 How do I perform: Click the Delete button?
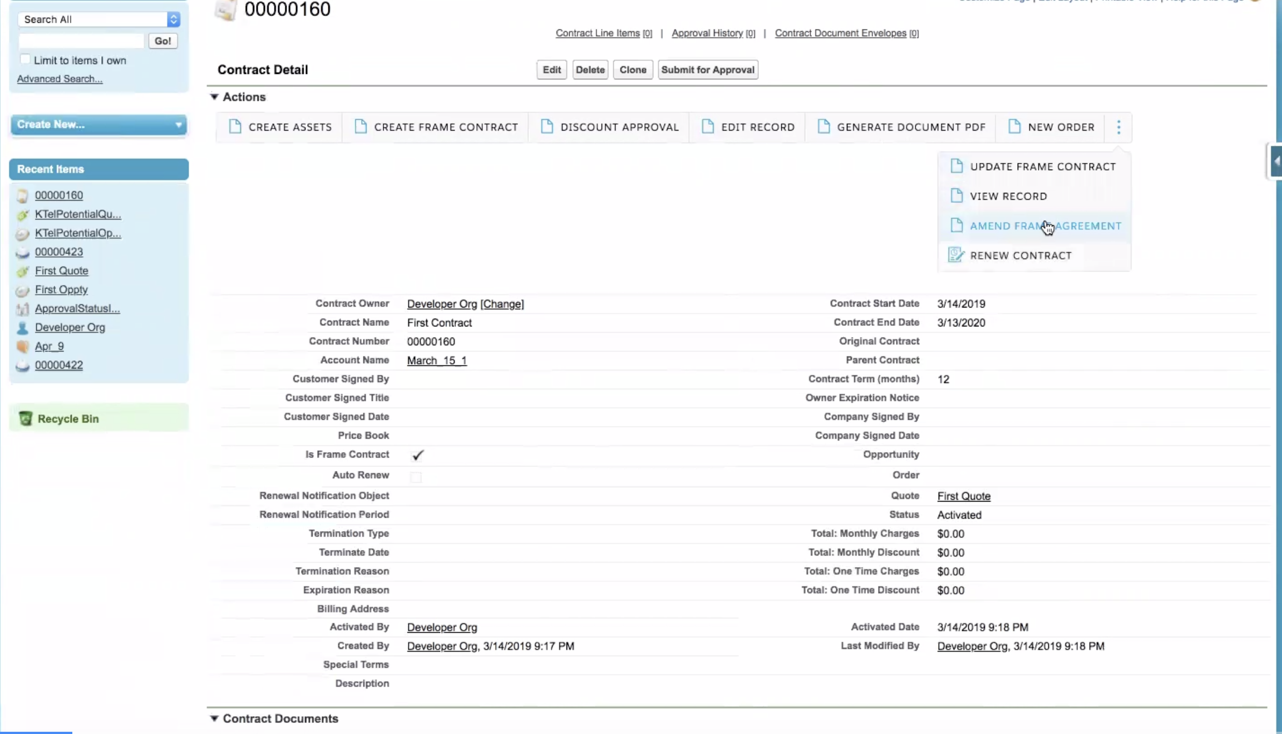(x=590, y=70)
